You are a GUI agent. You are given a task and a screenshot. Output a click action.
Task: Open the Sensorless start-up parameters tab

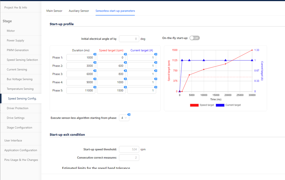click(115, 11)
